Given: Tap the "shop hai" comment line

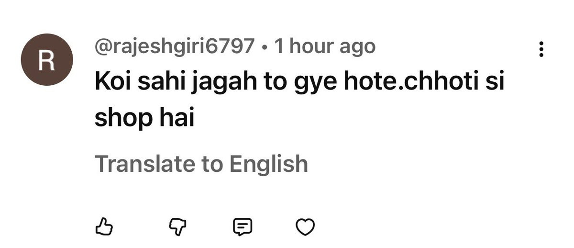Looking at the screenshot, I should tap(144, 118).
